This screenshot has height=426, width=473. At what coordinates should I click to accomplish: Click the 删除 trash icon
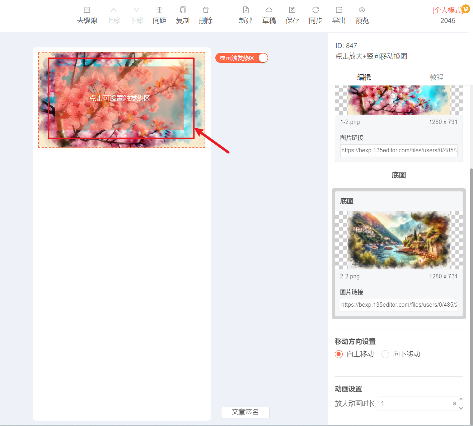[x=206, y=10]
